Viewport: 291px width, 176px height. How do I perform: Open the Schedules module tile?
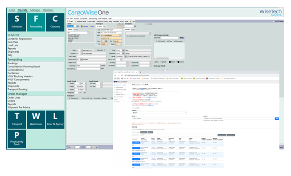16,22
